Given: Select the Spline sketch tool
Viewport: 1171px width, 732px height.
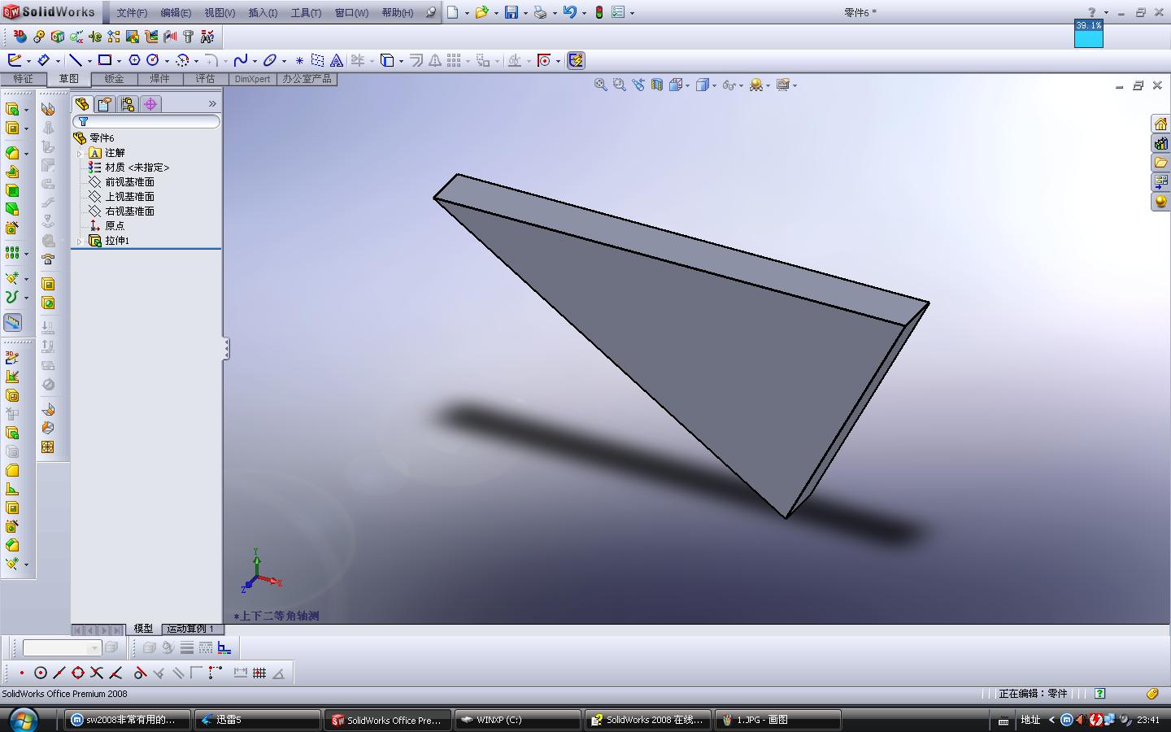Looking at the screenshot, I should tap(241, 60).
